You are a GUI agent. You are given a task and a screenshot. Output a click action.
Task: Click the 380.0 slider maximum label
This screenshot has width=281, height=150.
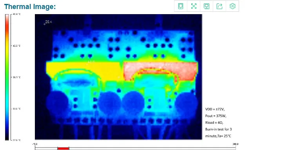tap(236, 144)
